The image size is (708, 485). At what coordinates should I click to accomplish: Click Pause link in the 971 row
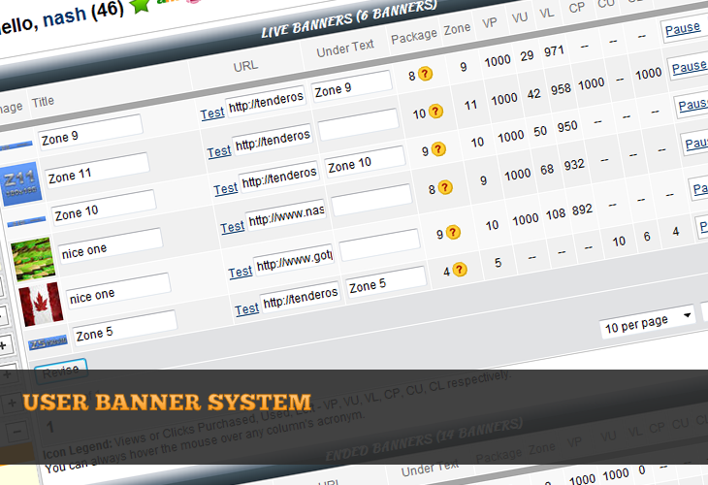pyautogui.click(x=683, y=29)
